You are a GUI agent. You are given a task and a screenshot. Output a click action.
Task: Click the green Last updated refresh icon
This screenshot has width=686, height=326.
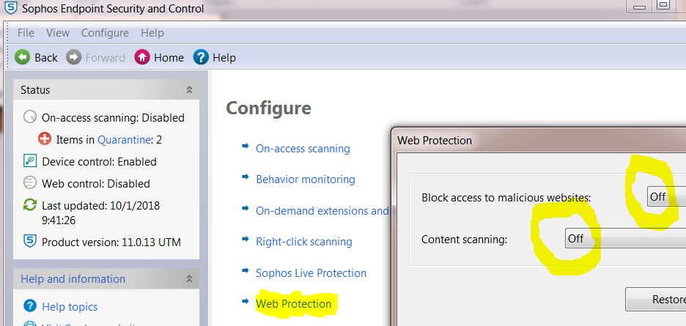click(30, 205)
